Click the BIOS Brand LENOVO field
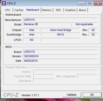 (60, 52)
